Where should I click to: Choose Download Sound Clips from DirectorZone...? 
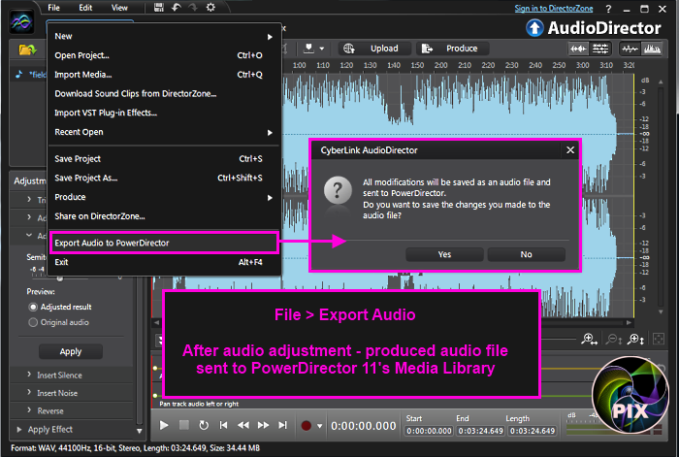(x=164, y=93)
